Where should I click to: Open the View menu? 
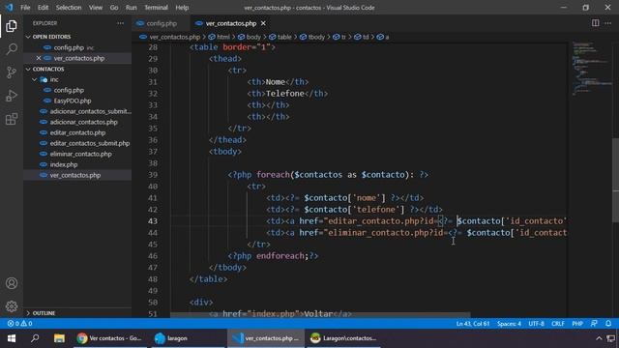point(95,8)
